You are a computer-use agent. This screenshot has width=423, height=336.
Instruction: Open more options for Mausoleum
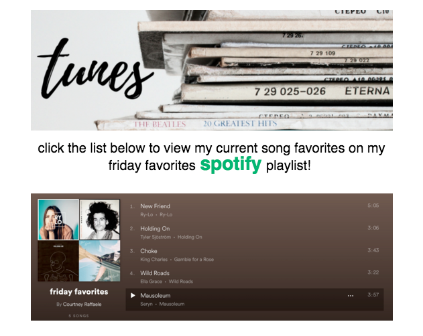tap(351, 296)
